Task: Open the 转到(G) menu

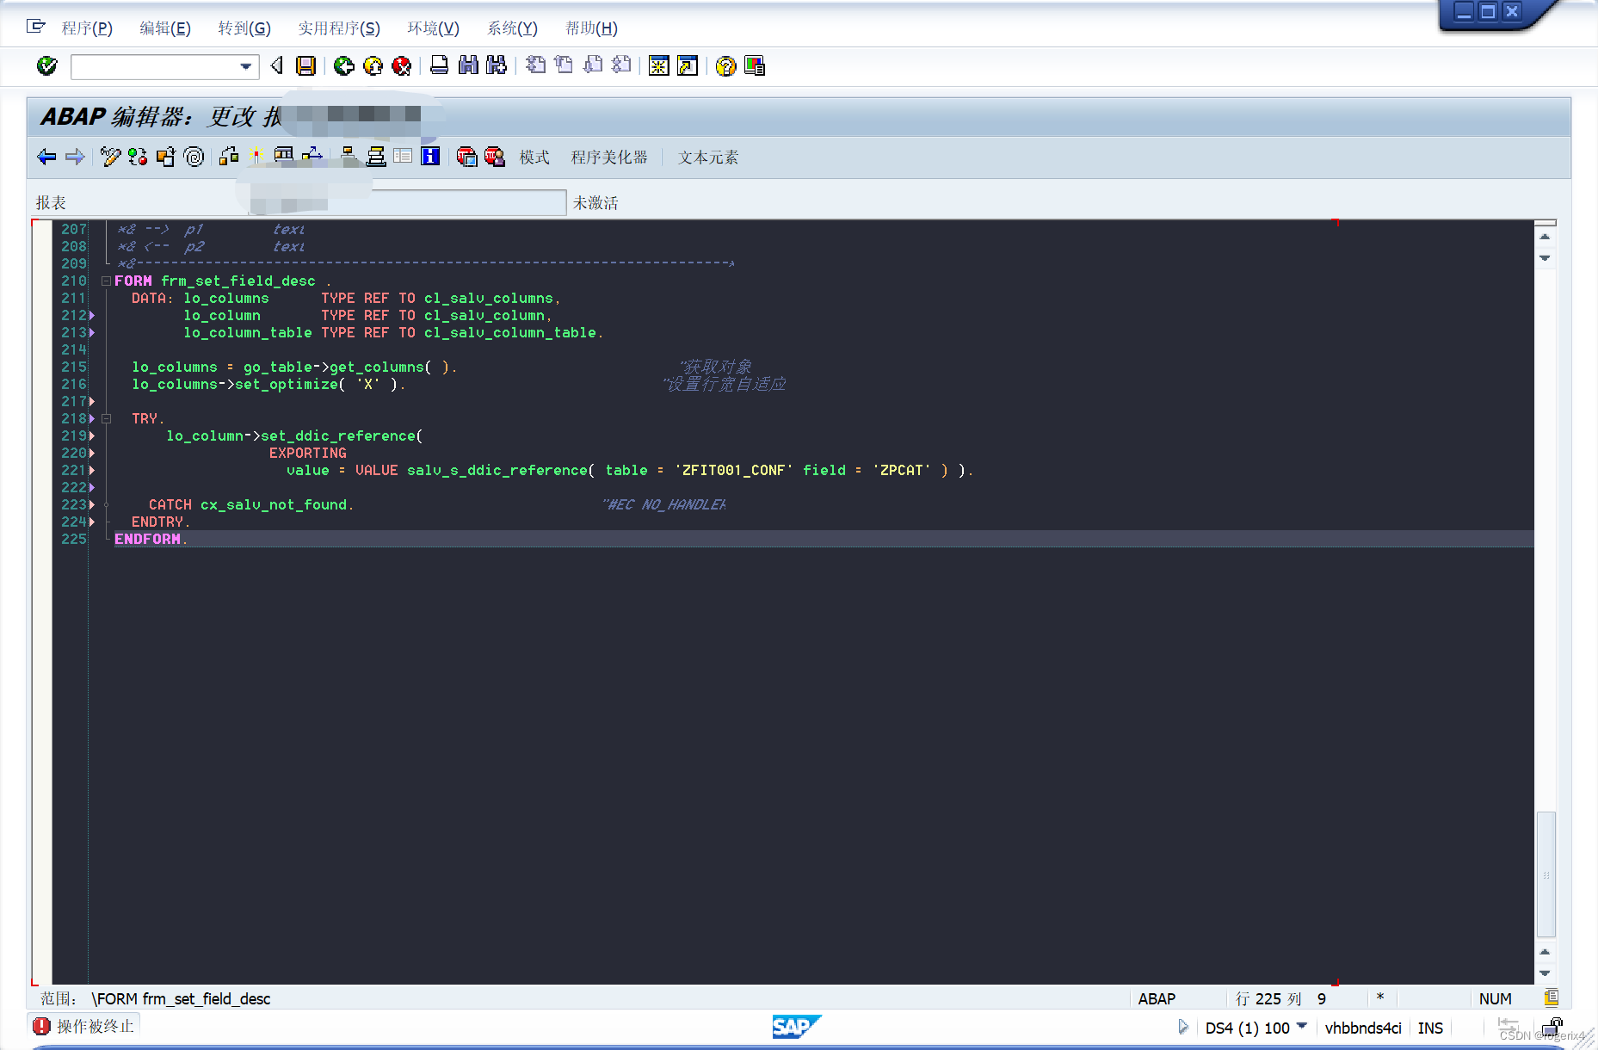Action: point(244,28)
